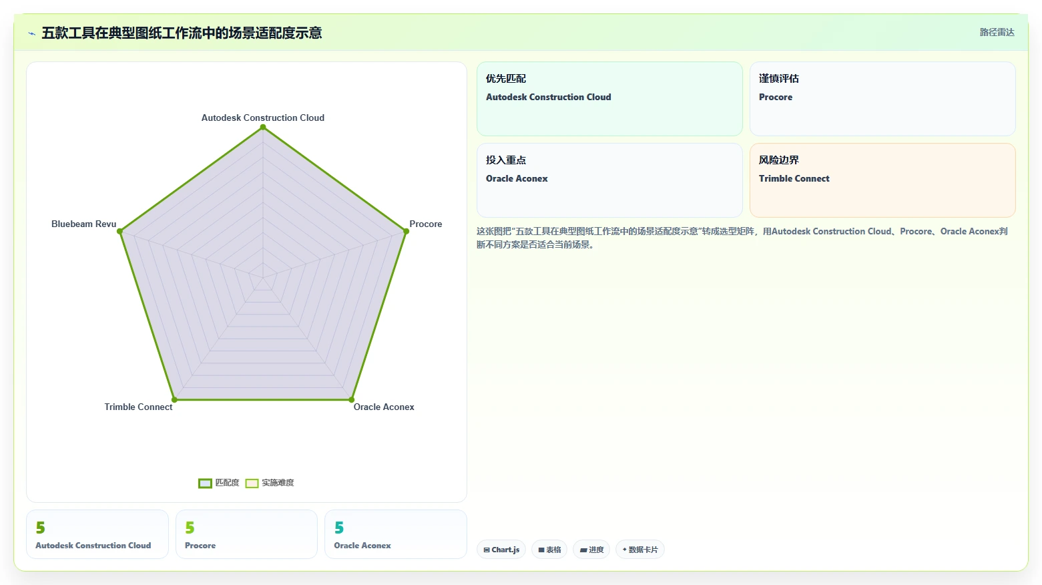Open the 投入重点 Oracle Aconex card

[x=609, y=180]
